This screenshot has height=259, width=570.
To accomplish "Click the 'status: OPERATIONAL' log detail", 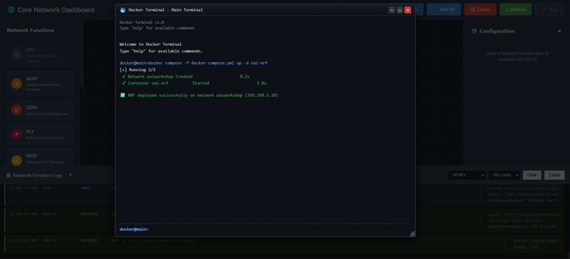I will click(536, 241).
